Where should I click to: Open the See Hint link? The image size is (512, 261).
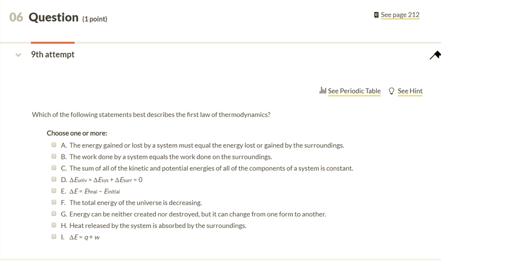[410, 91]
